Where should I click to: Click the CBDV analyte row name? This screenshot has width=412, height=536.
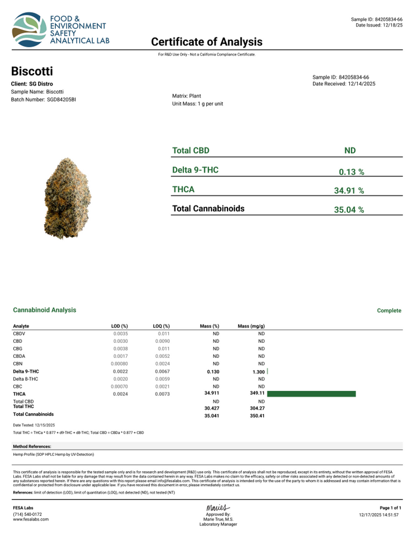click(x=19, y=334)
